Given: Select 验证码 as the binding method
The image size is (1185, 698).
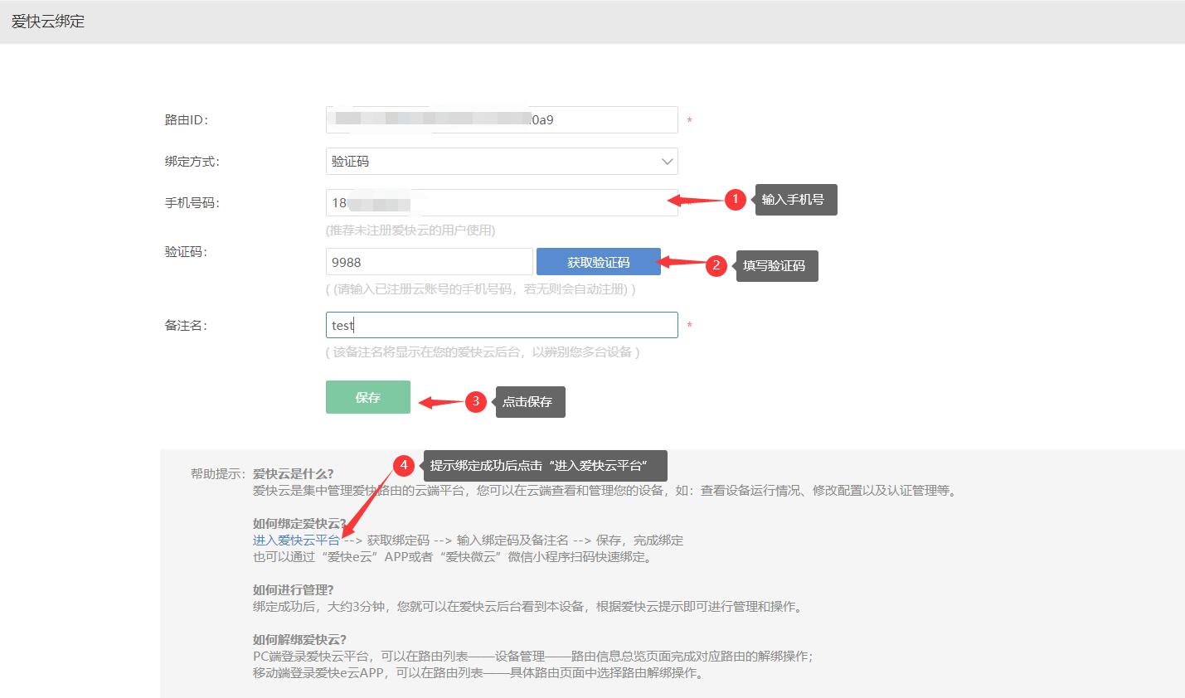Looking at the screenshot, I should pos(501,161).
